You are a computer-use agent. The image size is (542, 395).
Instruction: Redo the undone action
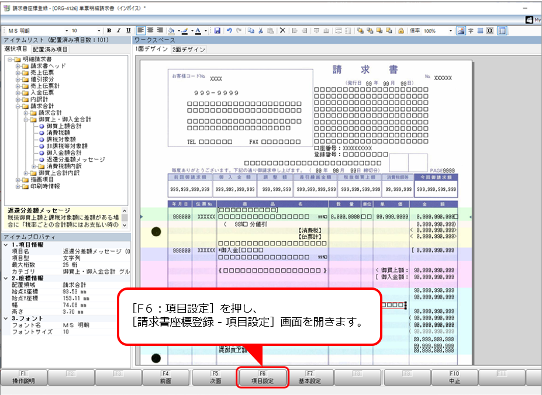coord(239,31)
